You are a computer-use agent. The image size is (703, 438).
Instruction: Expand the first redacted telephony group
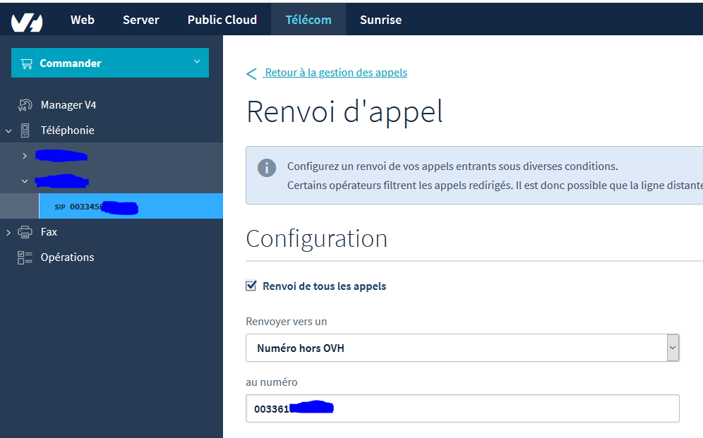25,155
